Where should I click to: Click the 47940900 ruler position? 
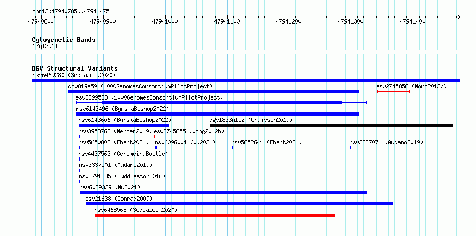click(x=103, y=22)
